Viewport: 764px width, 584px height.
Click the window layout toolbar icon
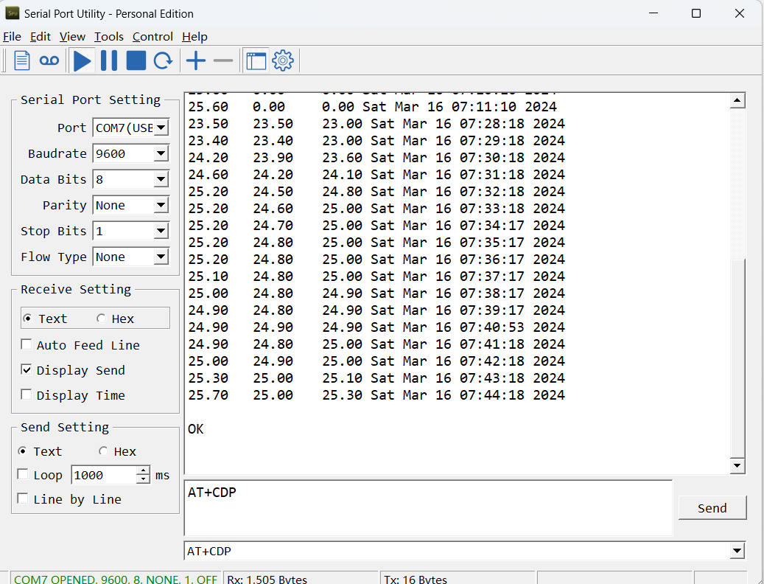pyautogui.click(x=256, y=61)
